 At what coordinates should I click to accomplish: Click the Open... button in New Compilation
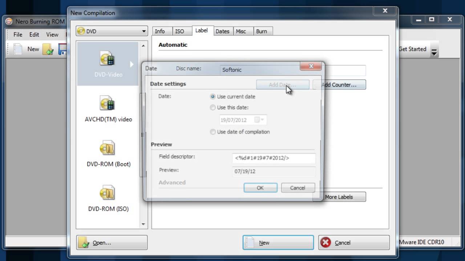[112, 243]
